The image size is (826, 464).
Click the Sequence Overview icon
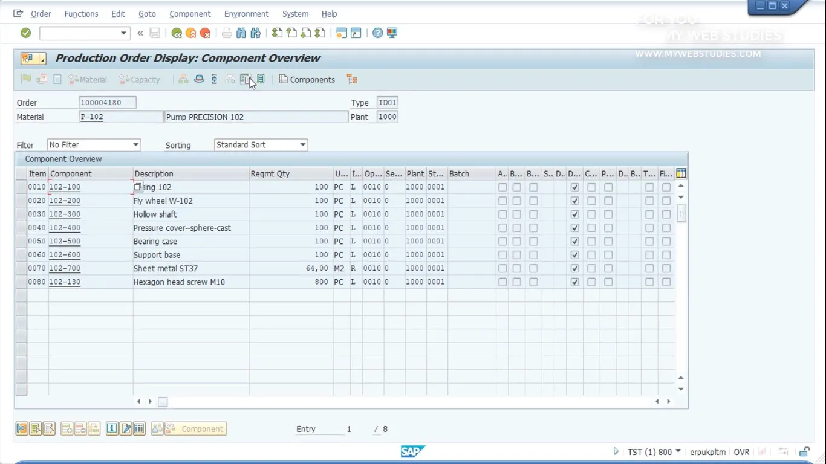coord(214,79)
